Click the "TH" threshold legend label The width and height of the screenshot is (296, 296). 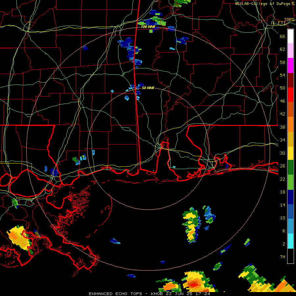pos(283,257)
